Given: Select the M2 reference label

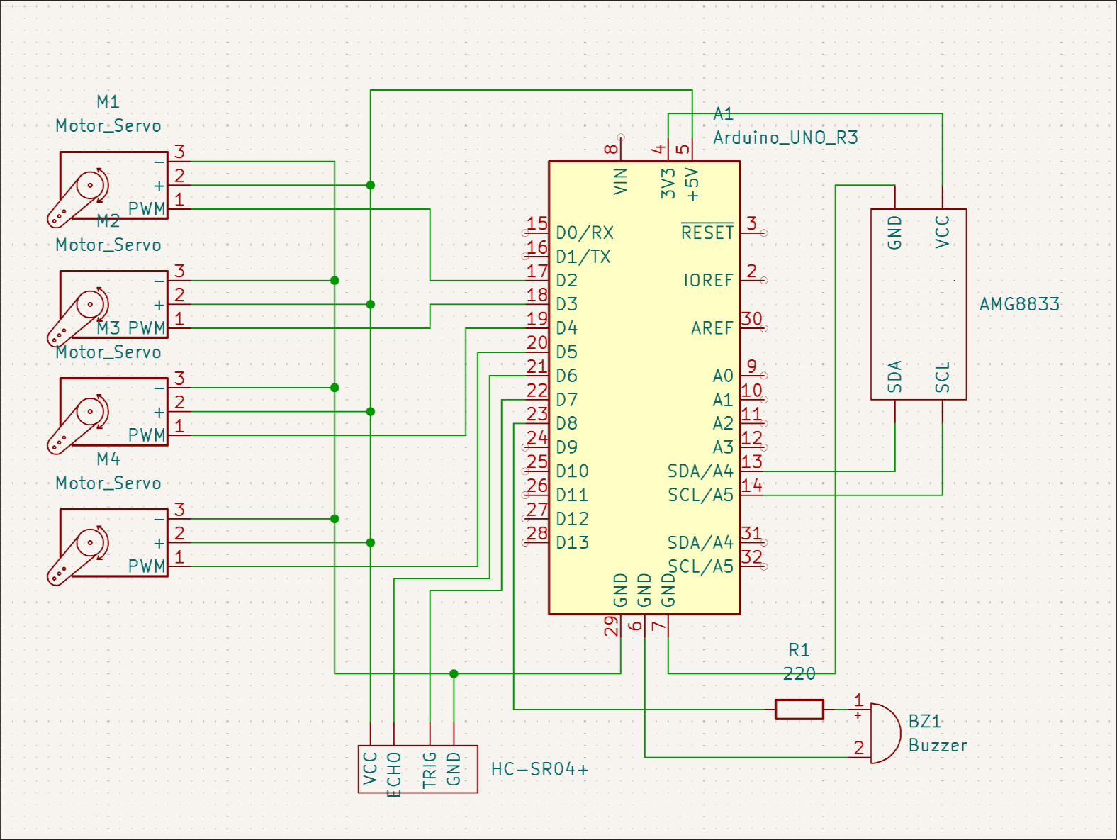Looking at the screenshot, I should [108, 221].
